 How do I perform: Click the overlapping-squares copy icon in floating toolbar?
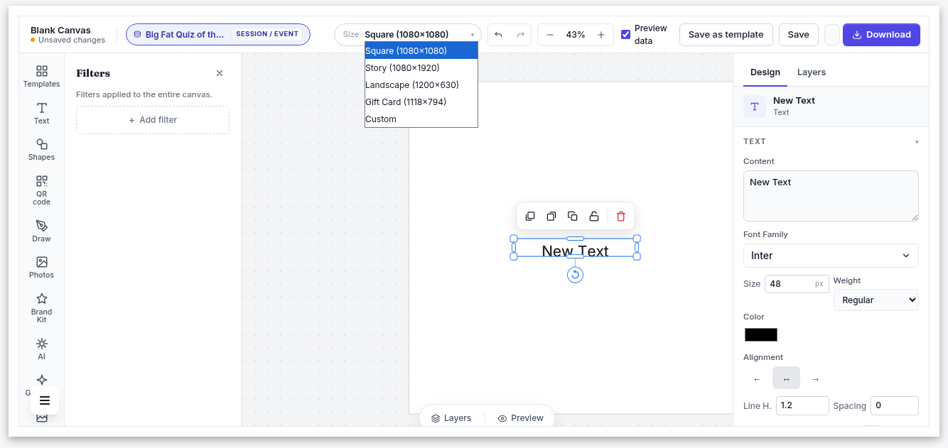(573, 217)
